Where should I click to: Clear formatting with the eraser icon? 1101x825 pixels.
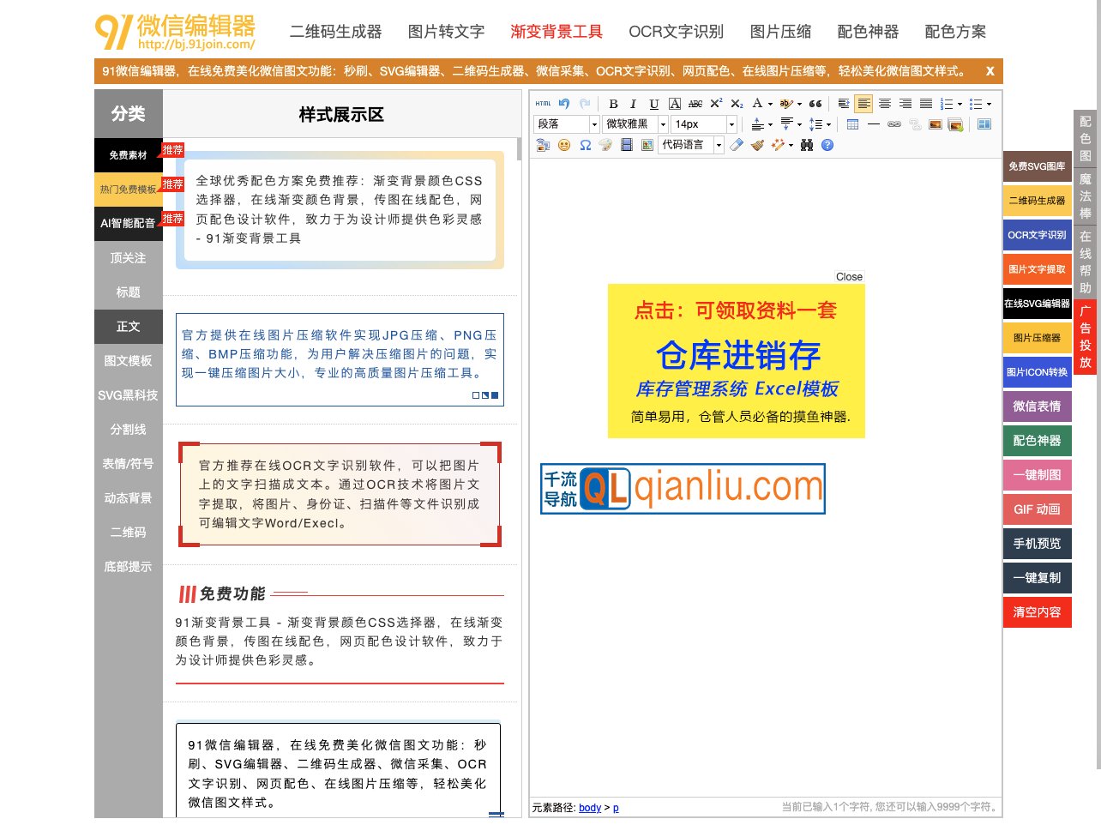[737, 145]
